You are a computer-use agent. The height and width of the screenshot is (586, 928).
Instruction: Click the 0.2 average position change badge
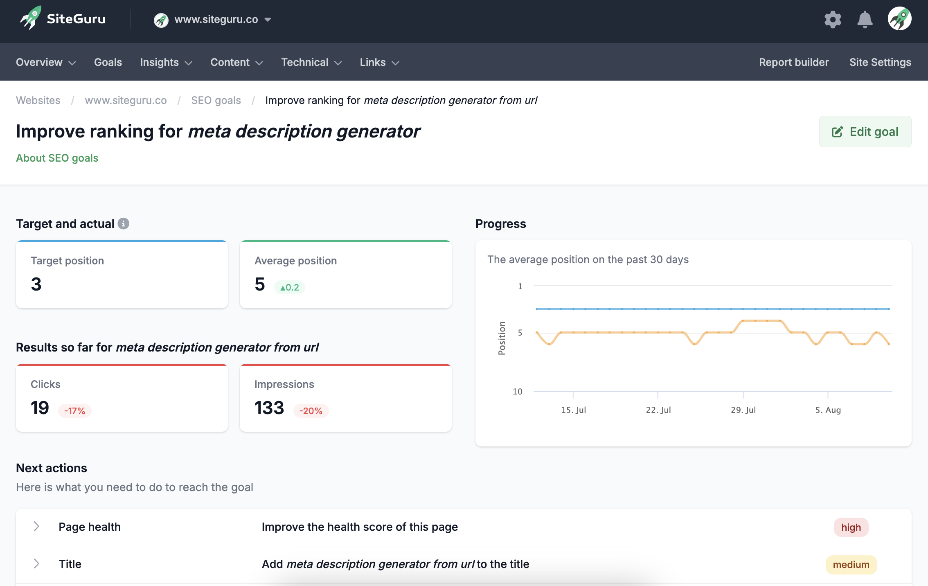[x=290, y=287]
